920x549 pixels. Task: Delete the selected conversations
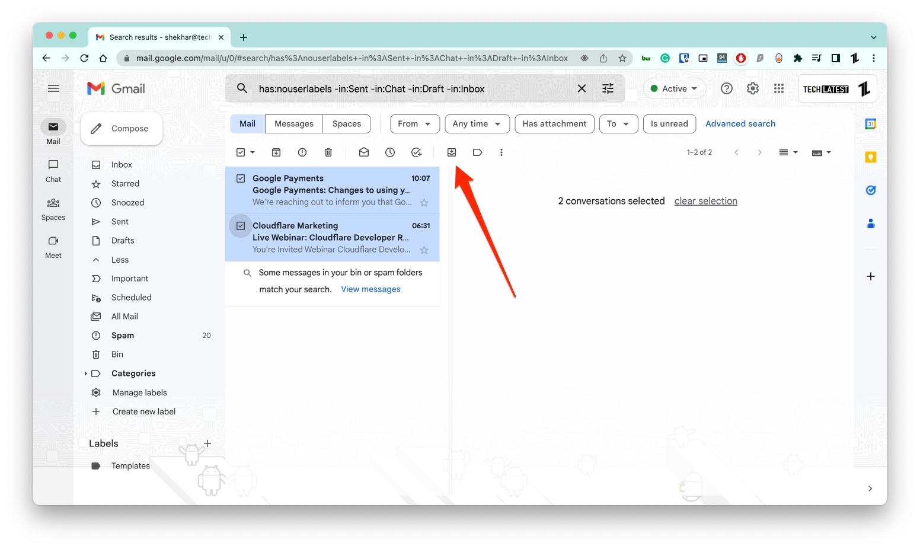[x=328, y=152]
